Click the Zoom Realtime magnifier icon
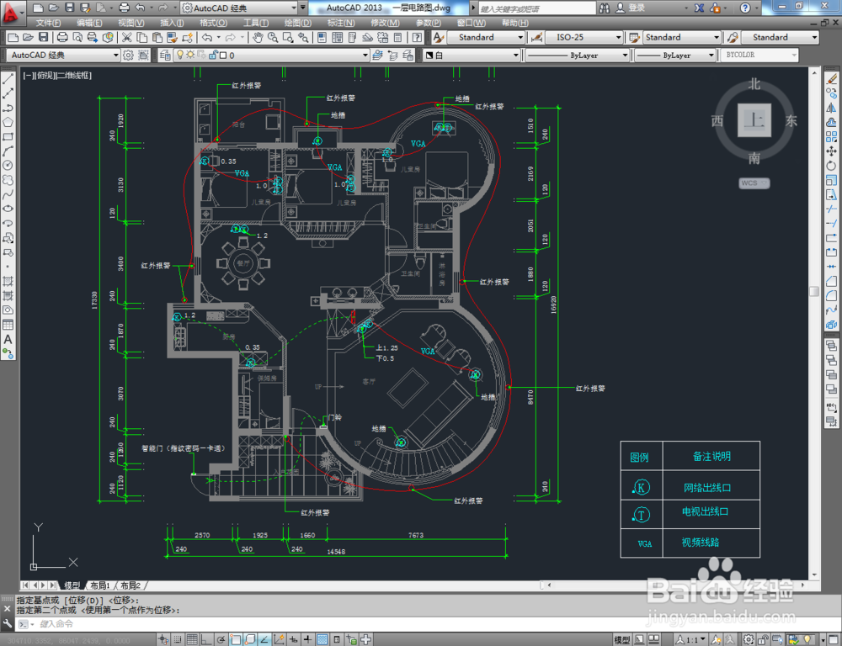This screenshot has height=646, width=842. coord(273,37)
